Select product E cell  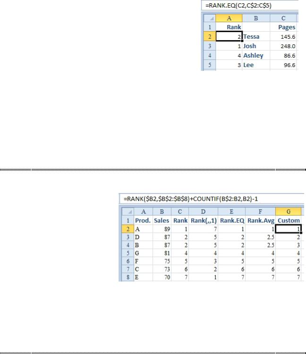coord(143,277)
